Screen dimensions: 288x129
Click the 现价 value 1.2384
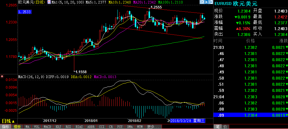click(x=244, y=11)
